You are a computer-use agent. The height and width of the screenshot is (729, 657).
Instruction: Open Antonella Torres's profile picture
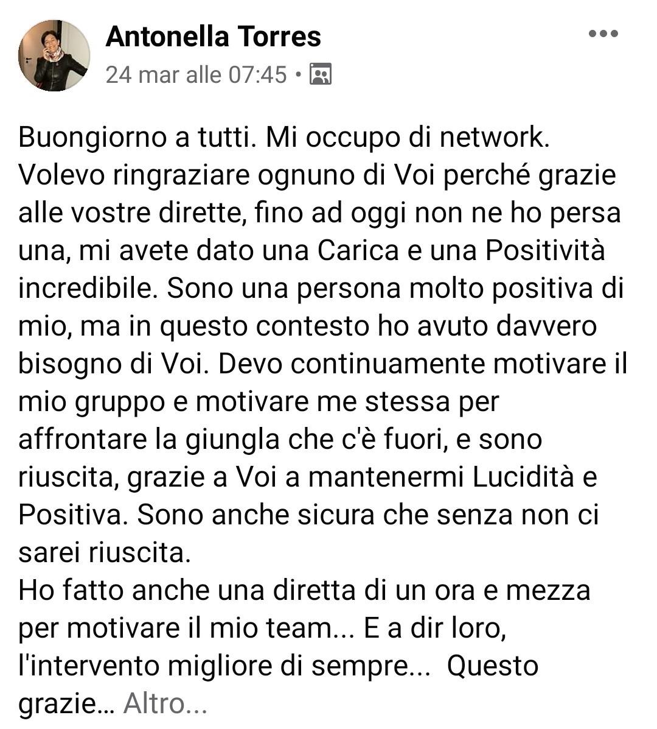click(x=54, y=55)
